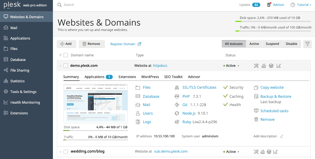Image resolution: width=315 pixels, height=159 pixels.
Task: Collapse the demo.plesk.com row
Action: [x=60, y=66]
